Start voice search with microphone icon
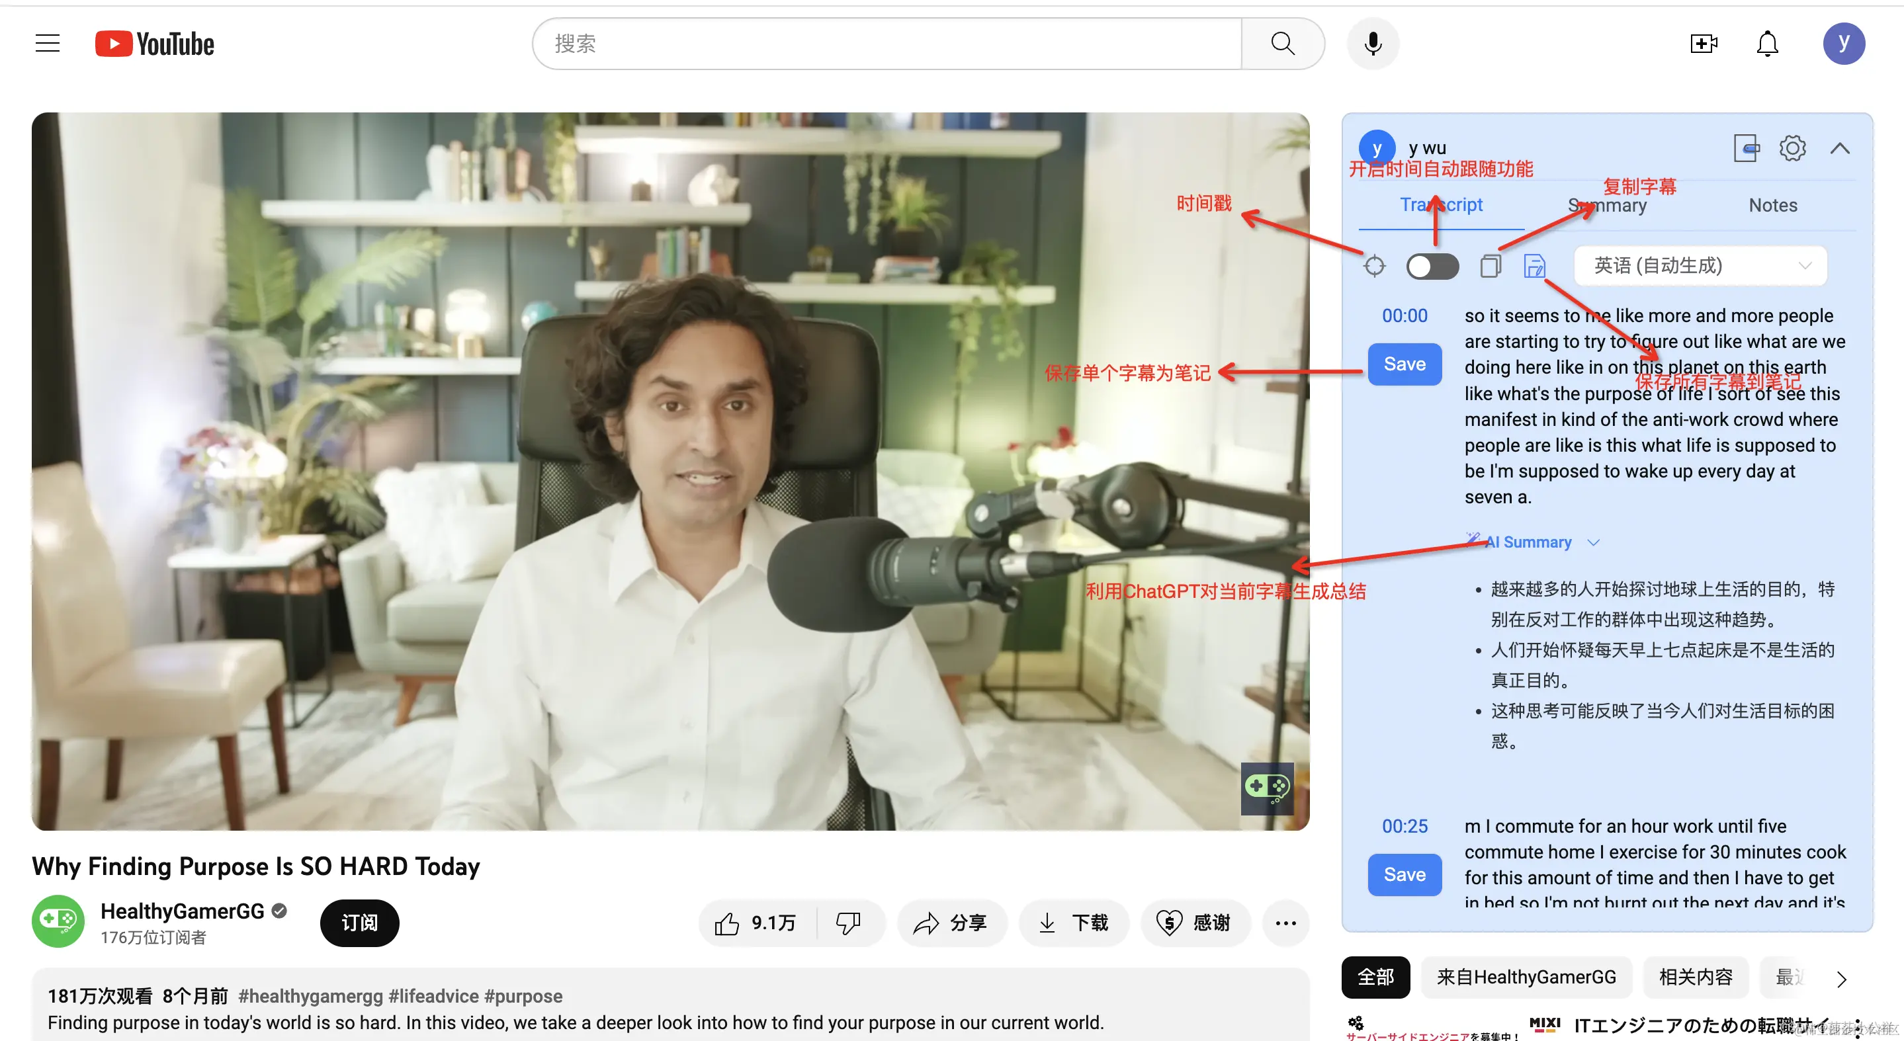 point(1373,44)
